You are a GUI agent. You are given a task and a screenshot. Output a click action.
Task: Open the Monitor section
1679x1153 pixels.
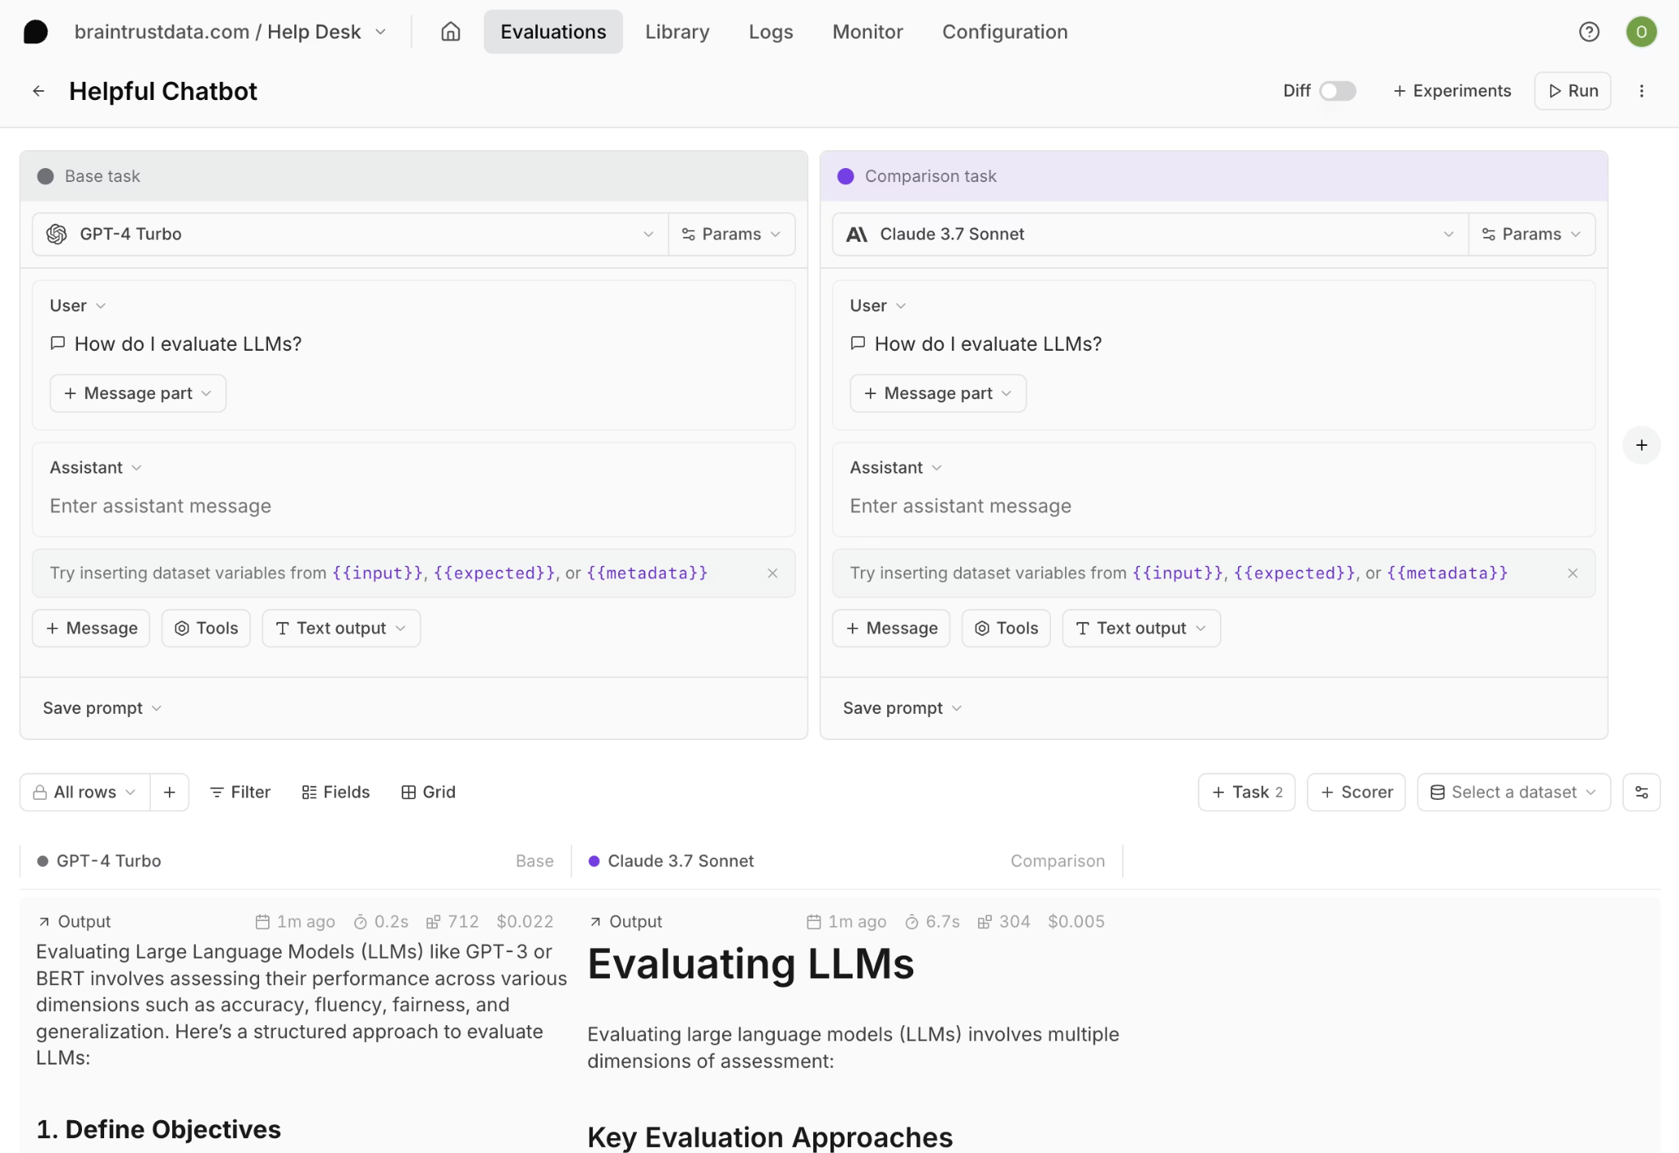point(867,31)
